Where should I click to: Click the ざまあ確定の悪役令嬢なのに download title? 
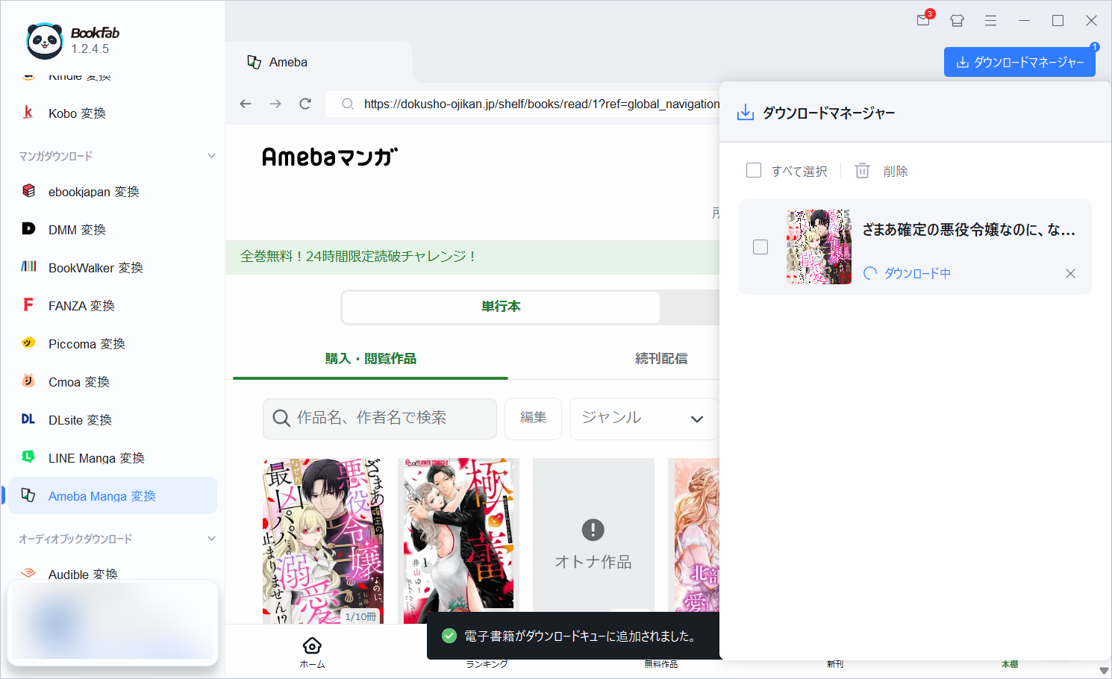point(969,230)
